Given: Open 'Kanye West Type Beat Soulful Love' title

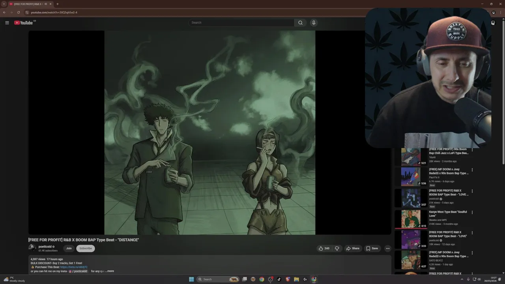Looking at the screenshot, I should (448, 214).
